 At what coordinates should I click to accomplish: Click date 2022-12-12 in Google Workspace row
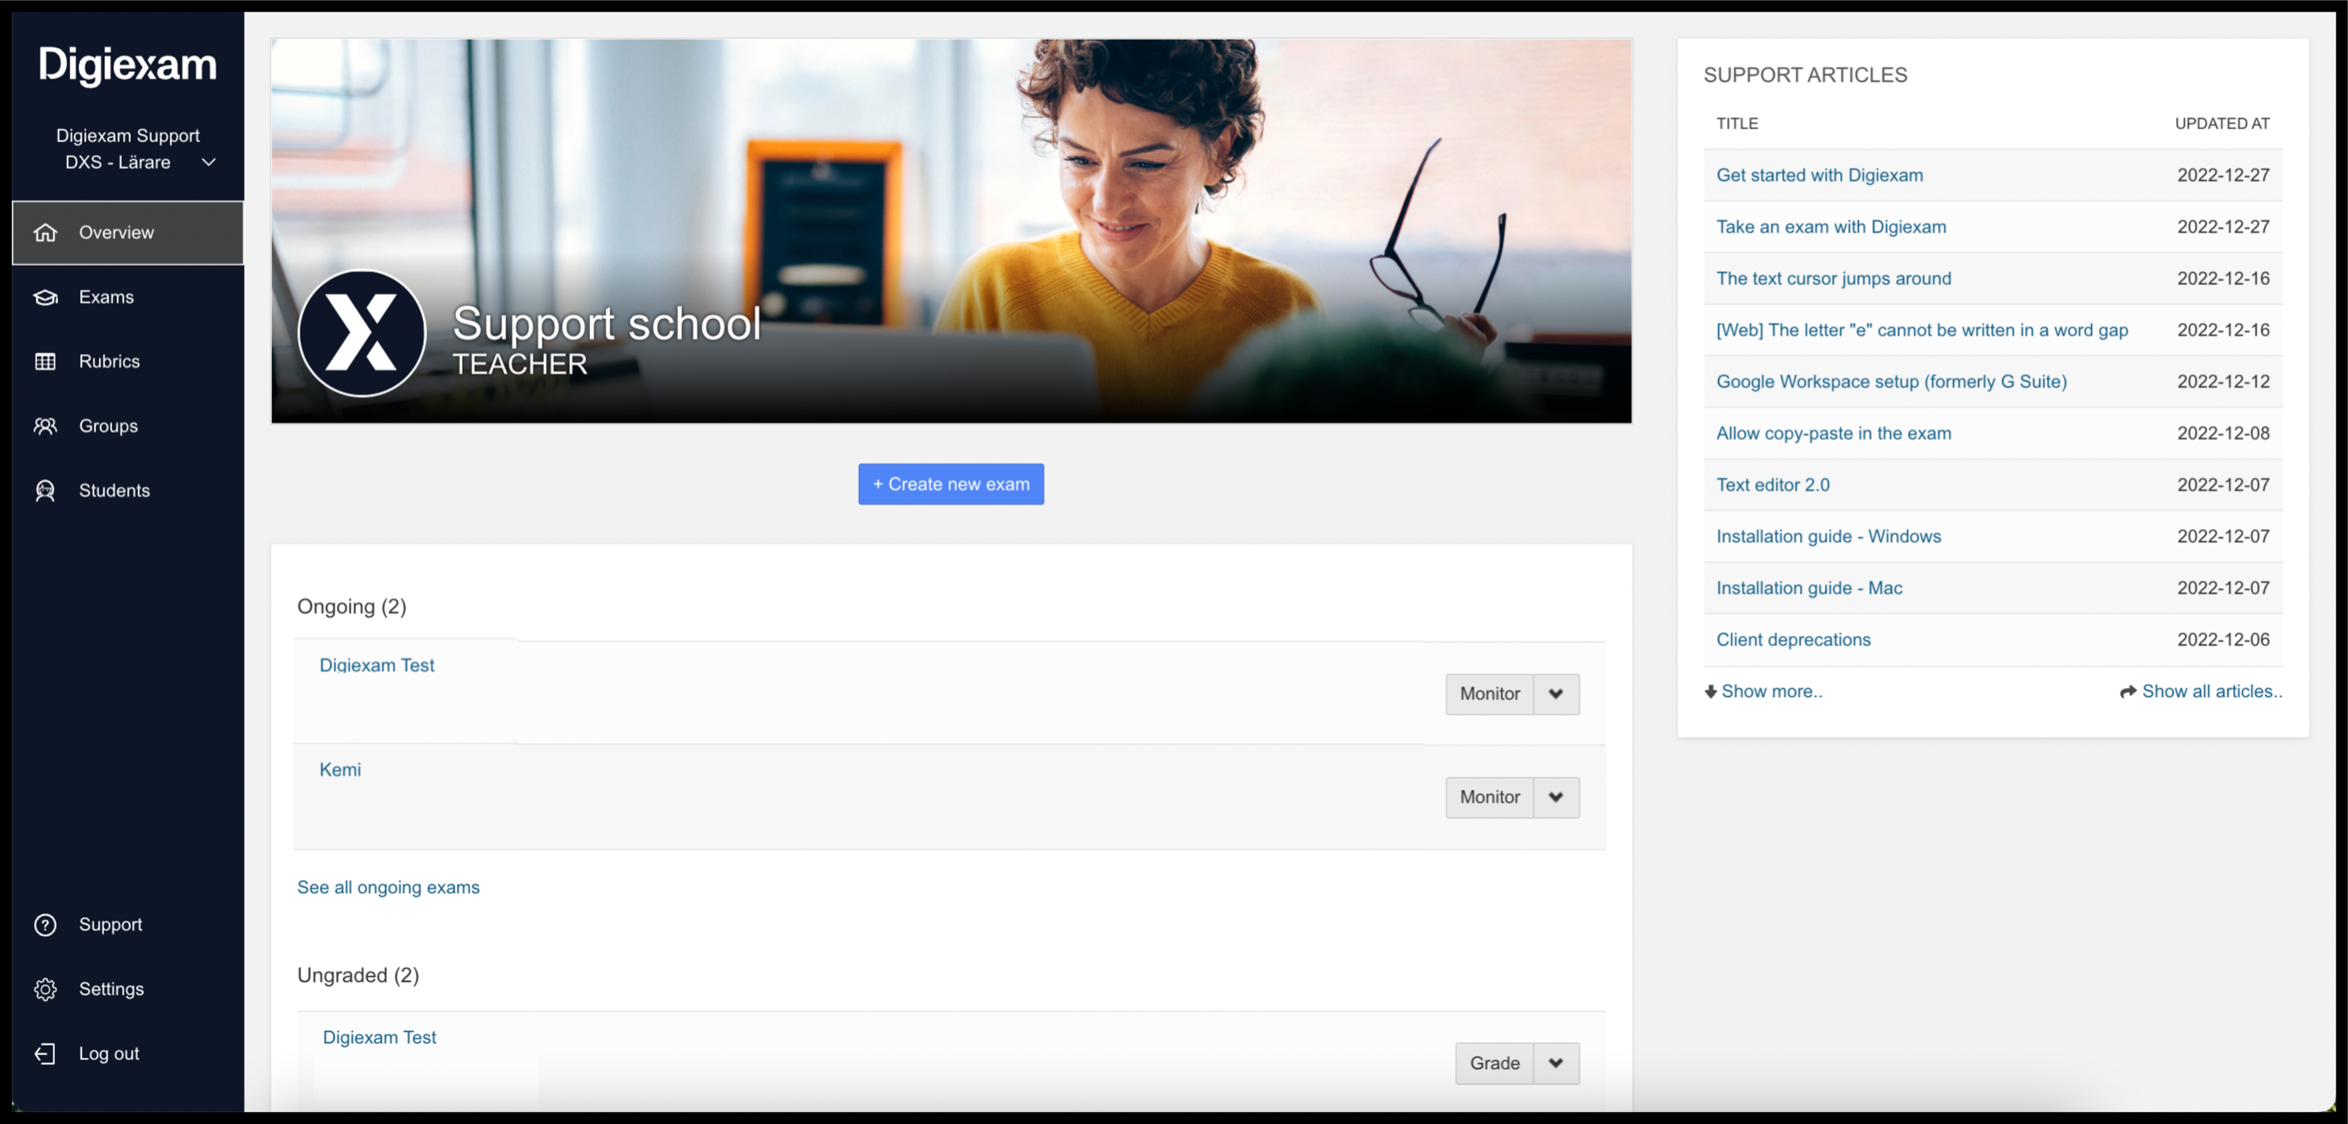coord(2223,382)
